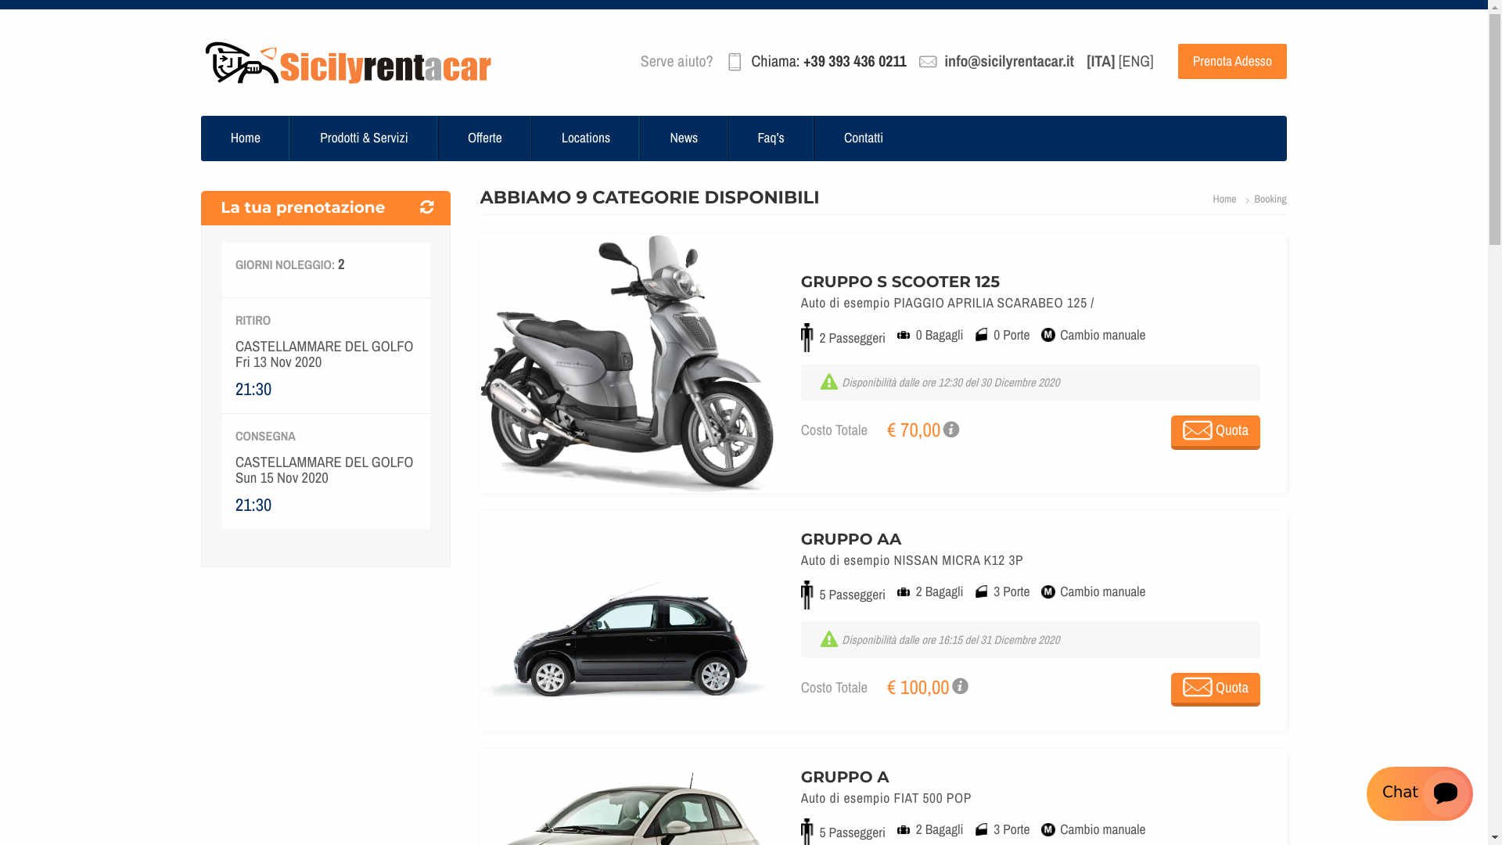Click Sun 15 Nov 2020 return date
Image resolution: width=1502 pixels, height=845 pixels.
(282, 478)
